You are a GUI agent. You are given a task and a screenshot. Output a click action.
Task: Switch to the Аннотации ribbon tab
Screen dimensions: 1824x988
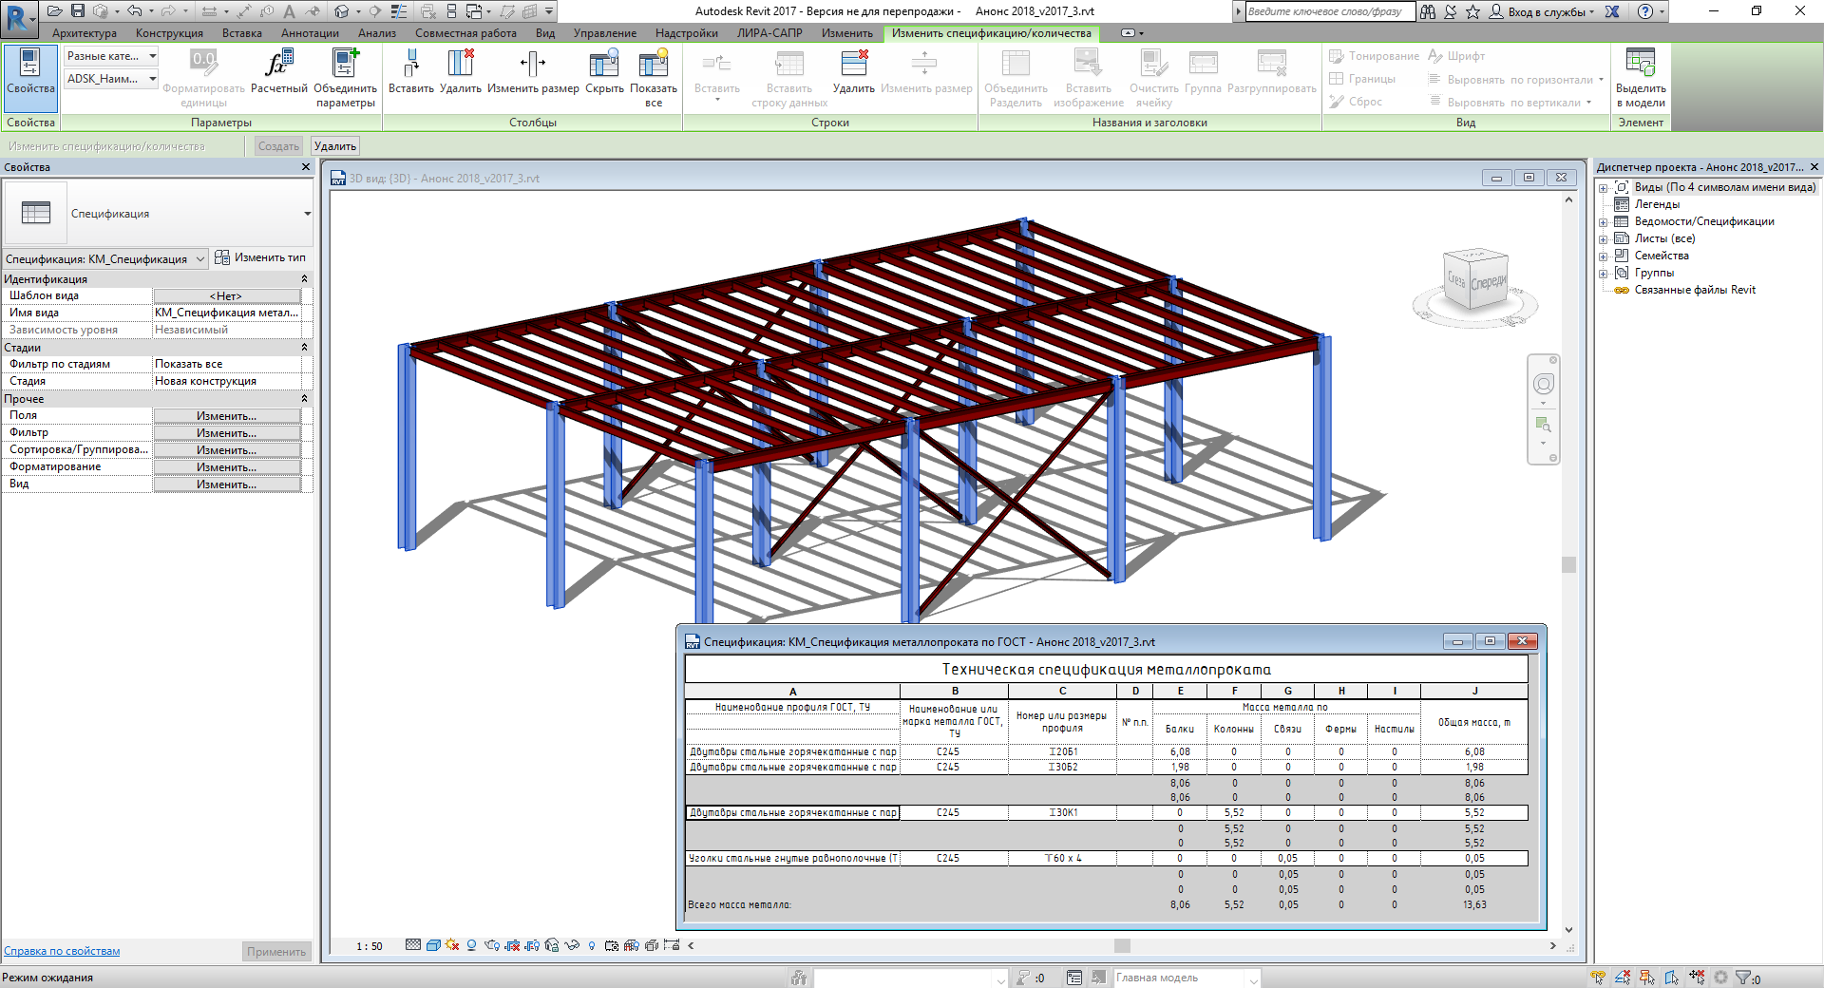click(310, 33)
